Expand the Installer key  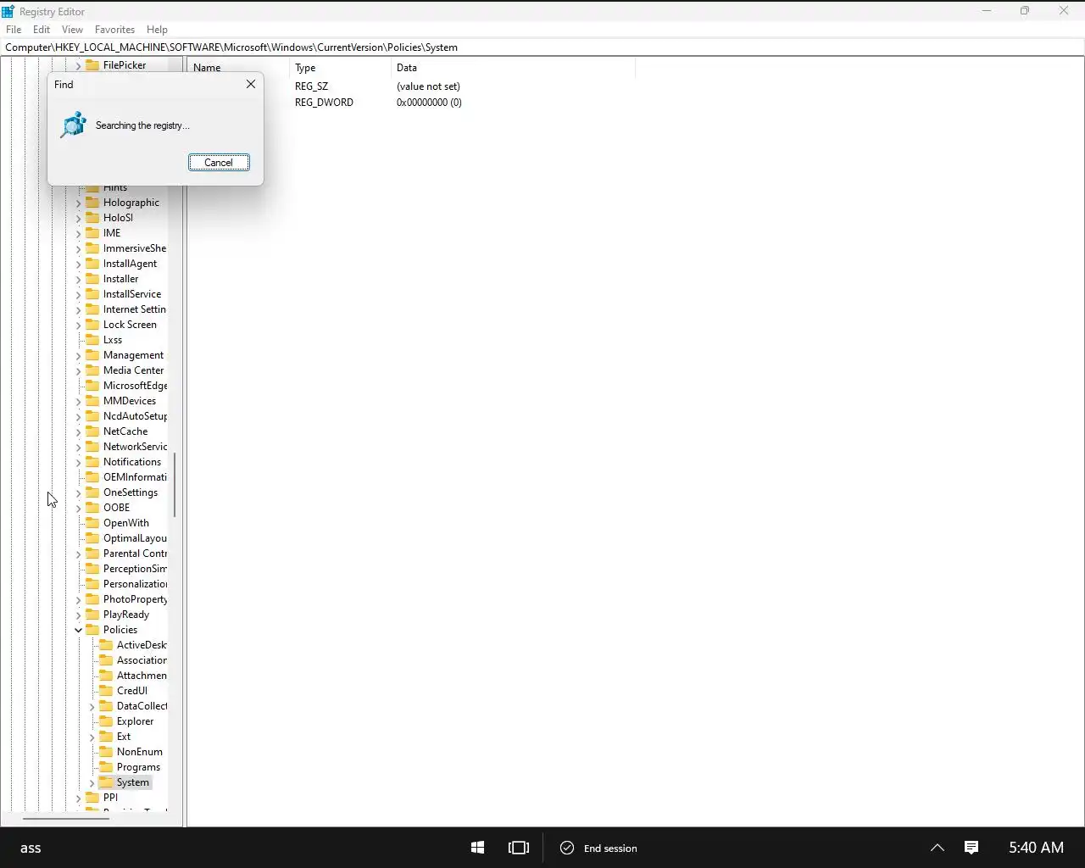79,279
